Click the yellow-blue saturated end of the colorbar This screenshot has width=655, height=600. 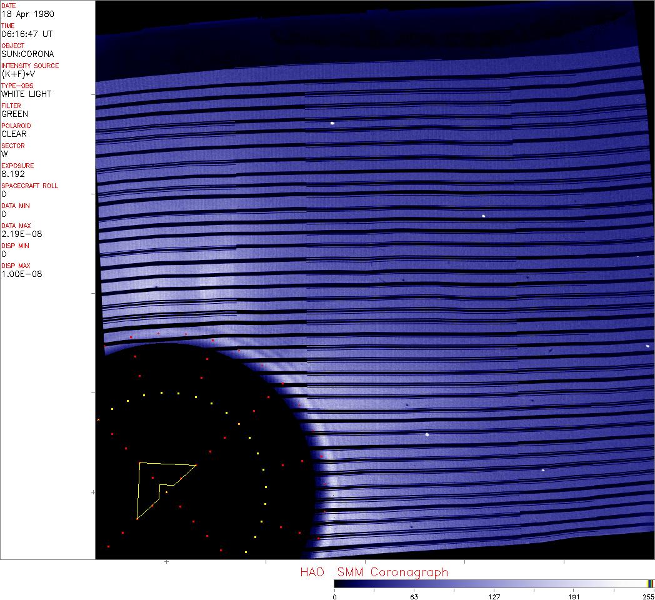point(650,583)
